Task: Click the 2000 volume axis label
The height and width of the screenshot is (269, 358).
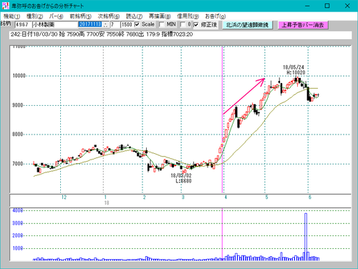Action: click(x=18, y=235)
